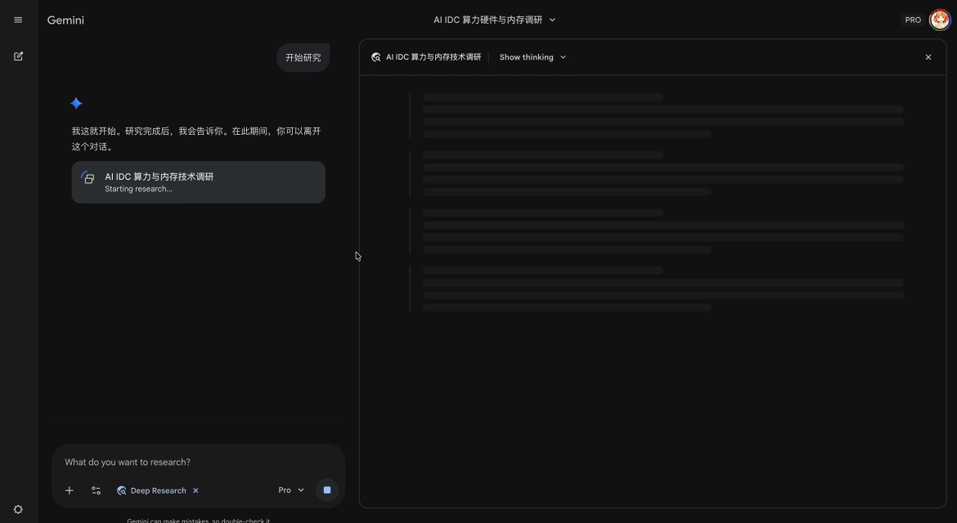Close the research report side panel
The height and width of the screenshot is (523, 957).
928,57
